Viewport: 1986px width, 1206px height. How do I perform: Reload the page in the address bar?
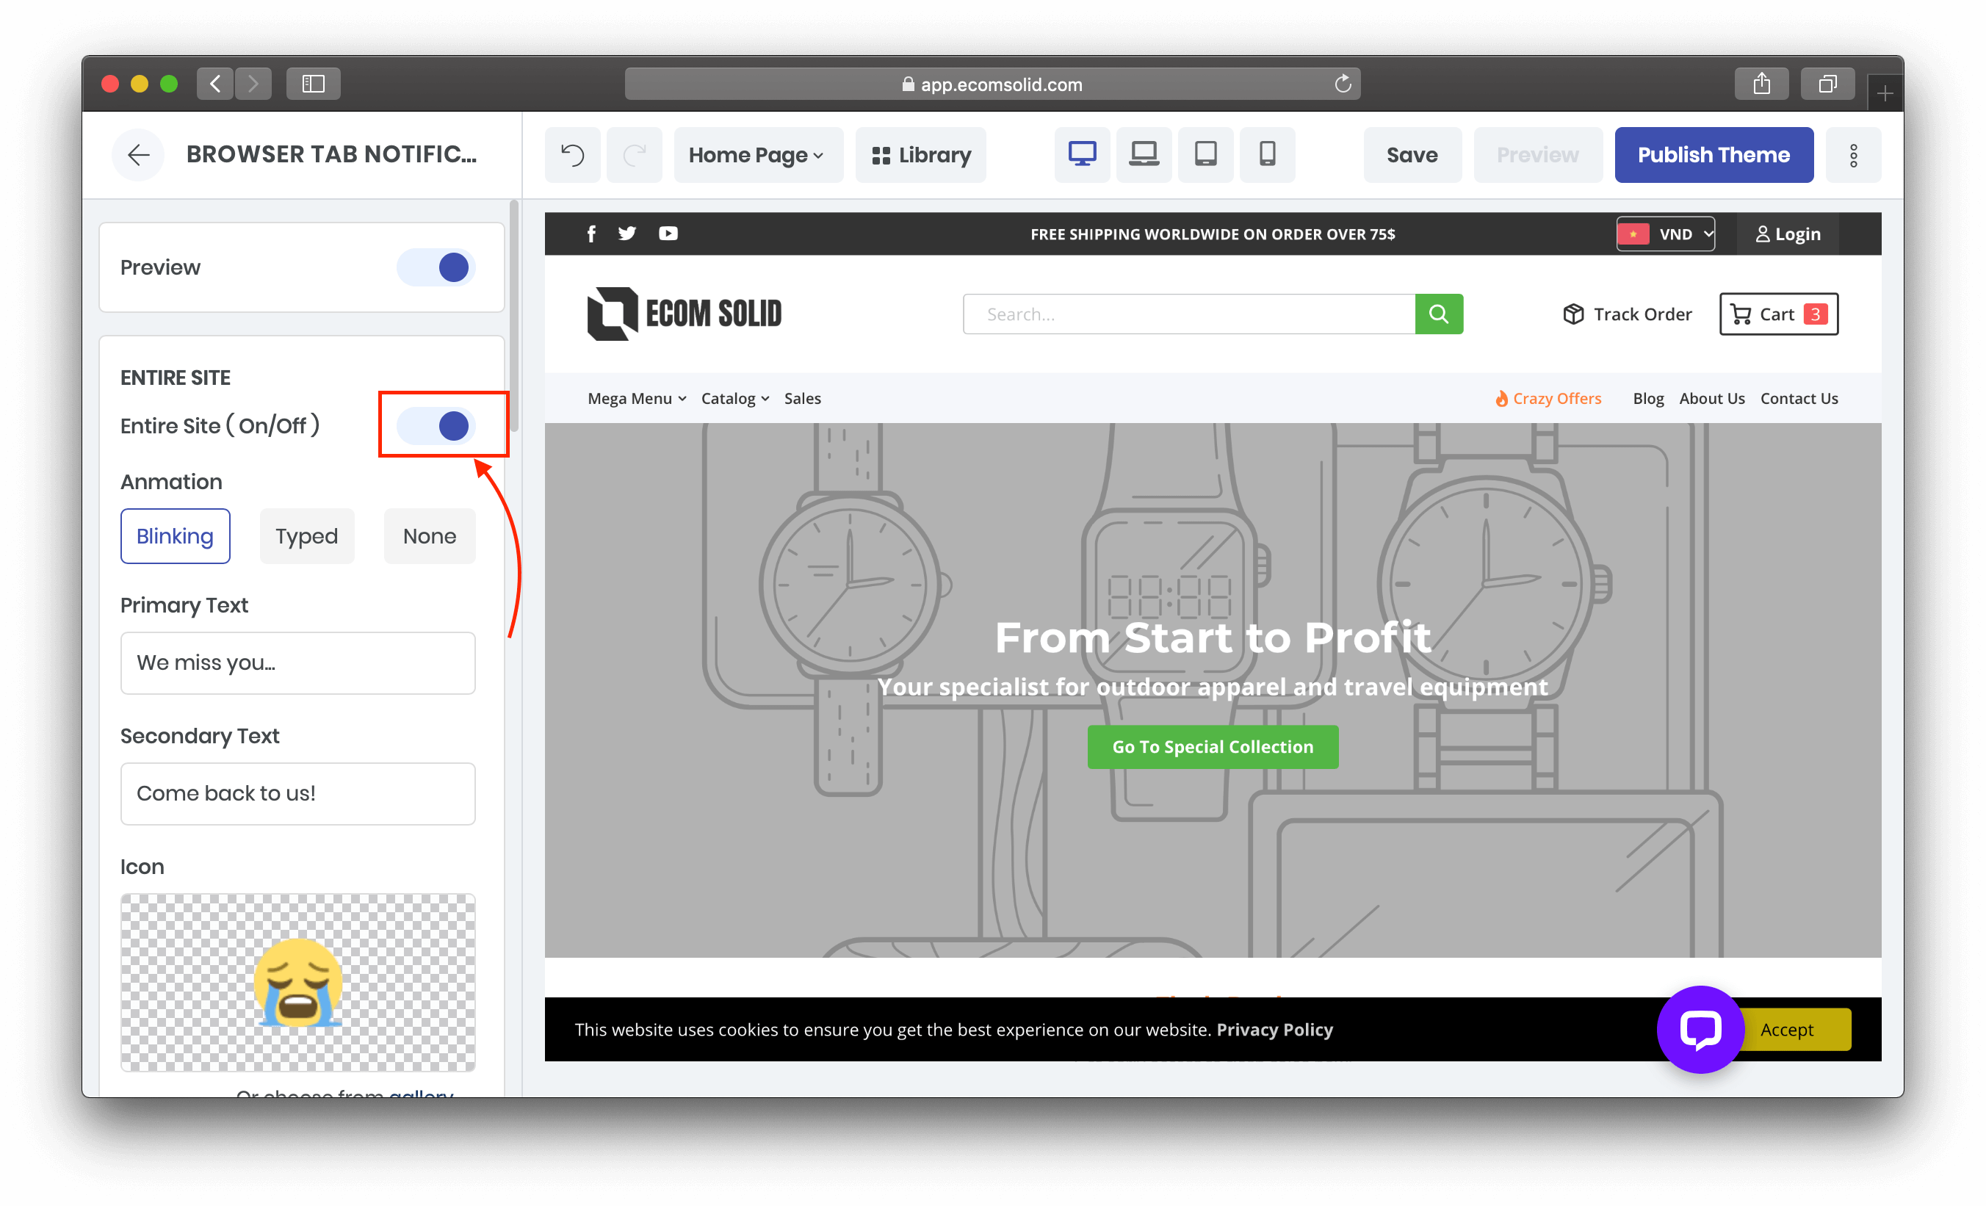coord(1342,84)
